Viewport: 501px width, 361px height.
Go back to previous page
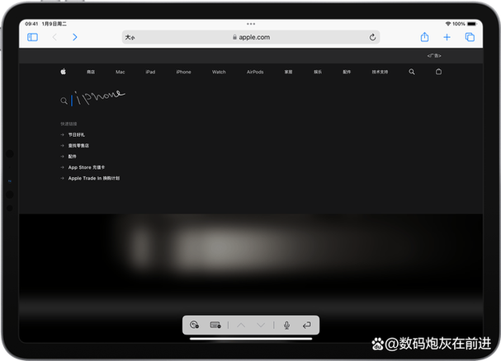54,37
